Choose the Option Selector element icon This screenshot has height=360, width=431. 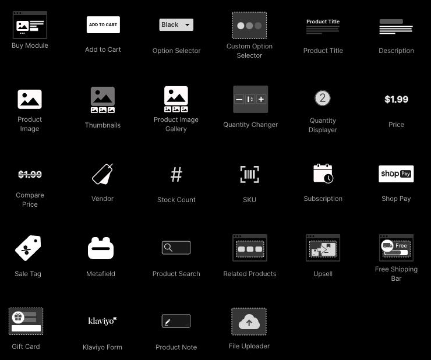[176, 24]
